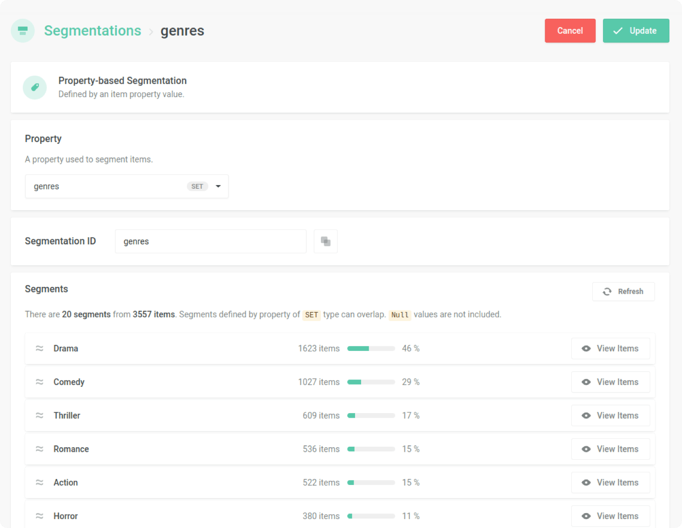Screen dimensions: 682x528
Task: Click the Segmentations header icon
Action: click(22, 31)
